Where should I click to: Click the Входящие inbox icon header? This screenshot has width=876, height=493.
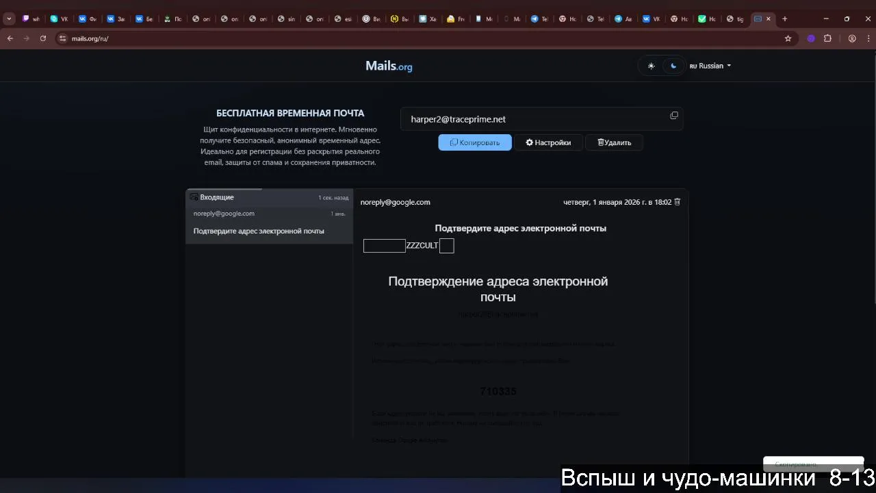[x=194, y=197]
